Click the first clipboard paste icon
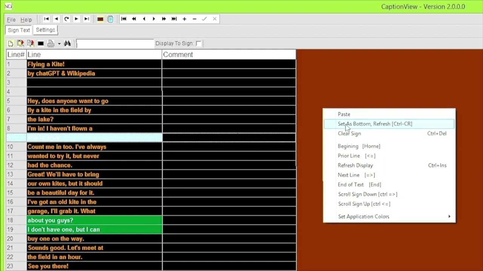Viewport: 483px width, 271px height. [x=20, y=44]
